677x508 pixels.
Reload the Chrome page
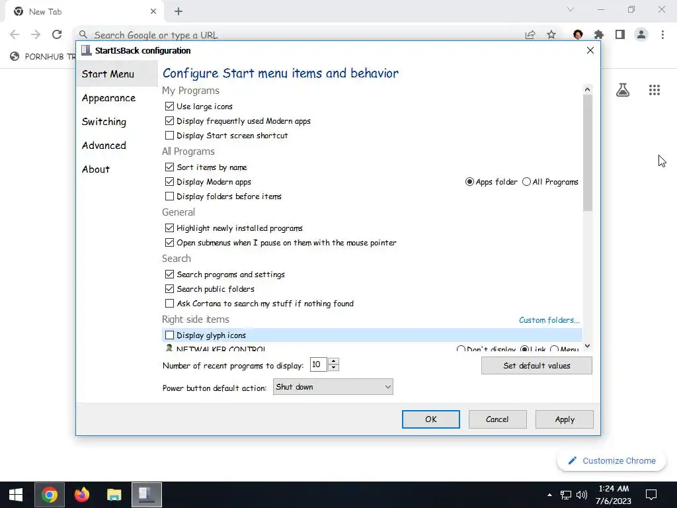57,34
